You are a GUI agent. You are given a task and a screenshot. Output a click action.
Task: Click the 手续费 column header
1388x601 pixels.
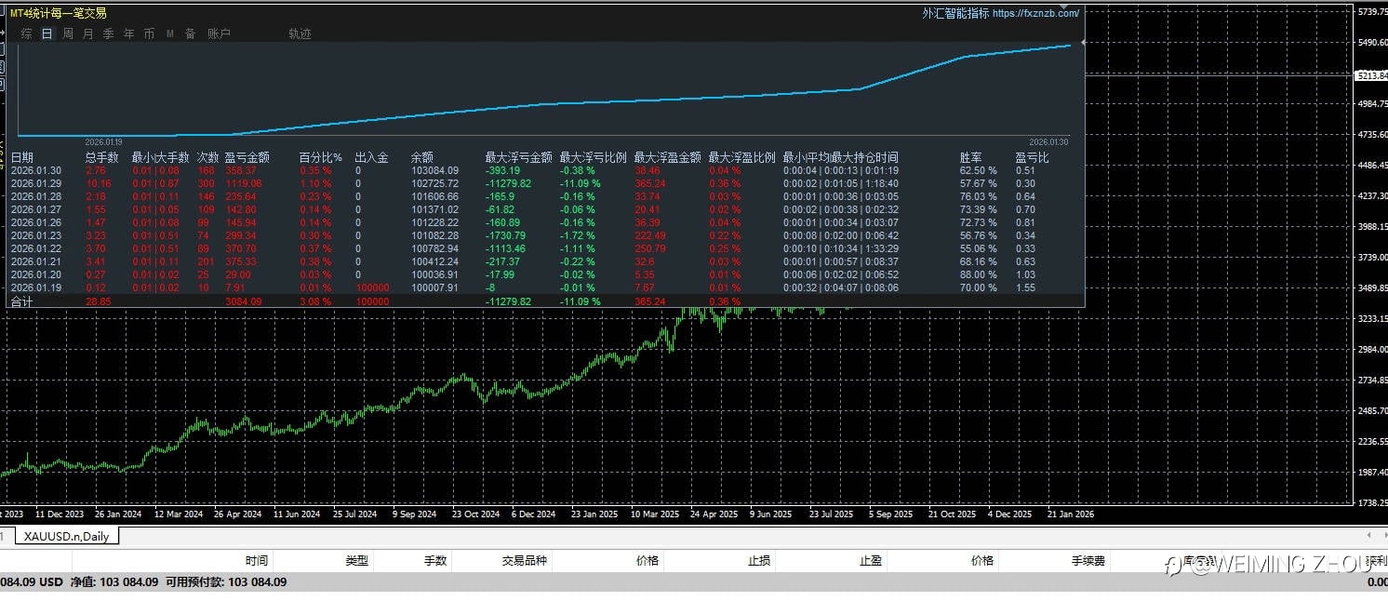1088,560
